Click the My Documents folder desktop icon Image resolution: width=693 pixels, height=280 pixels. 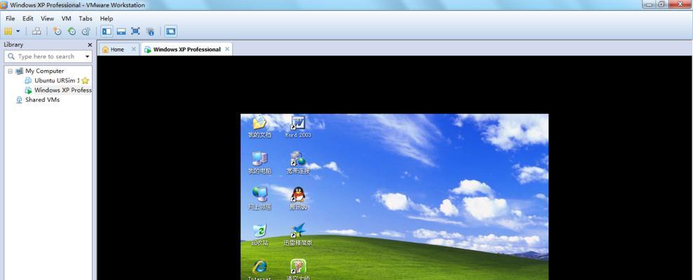[260, 127]
